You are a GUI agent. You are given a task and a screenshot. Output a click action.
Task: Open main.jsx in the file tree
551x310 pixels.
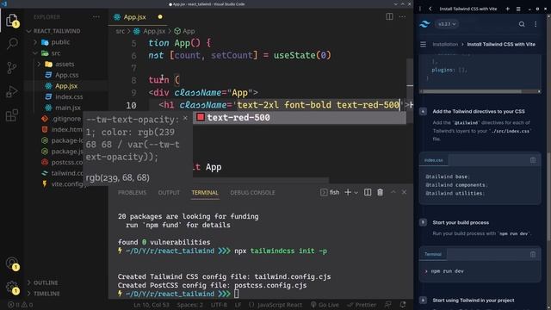pyautogui.click(x=68, y=108)
